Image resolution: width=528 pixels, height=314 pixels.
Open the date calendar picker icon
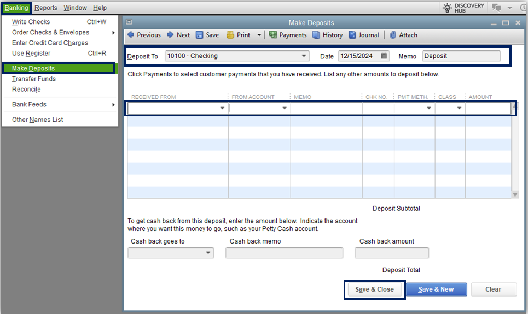point(384,56)
